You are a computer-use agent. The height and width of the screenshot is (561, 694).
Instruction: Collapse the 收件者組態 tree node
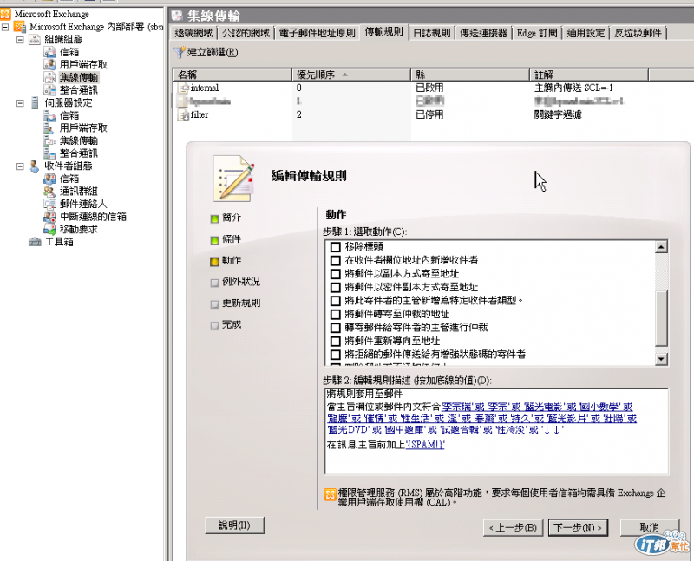point(20,166)
